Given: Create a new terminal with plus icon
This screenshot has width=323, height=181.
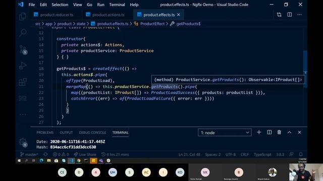Looking at the screenshot, I should point(259,132).
